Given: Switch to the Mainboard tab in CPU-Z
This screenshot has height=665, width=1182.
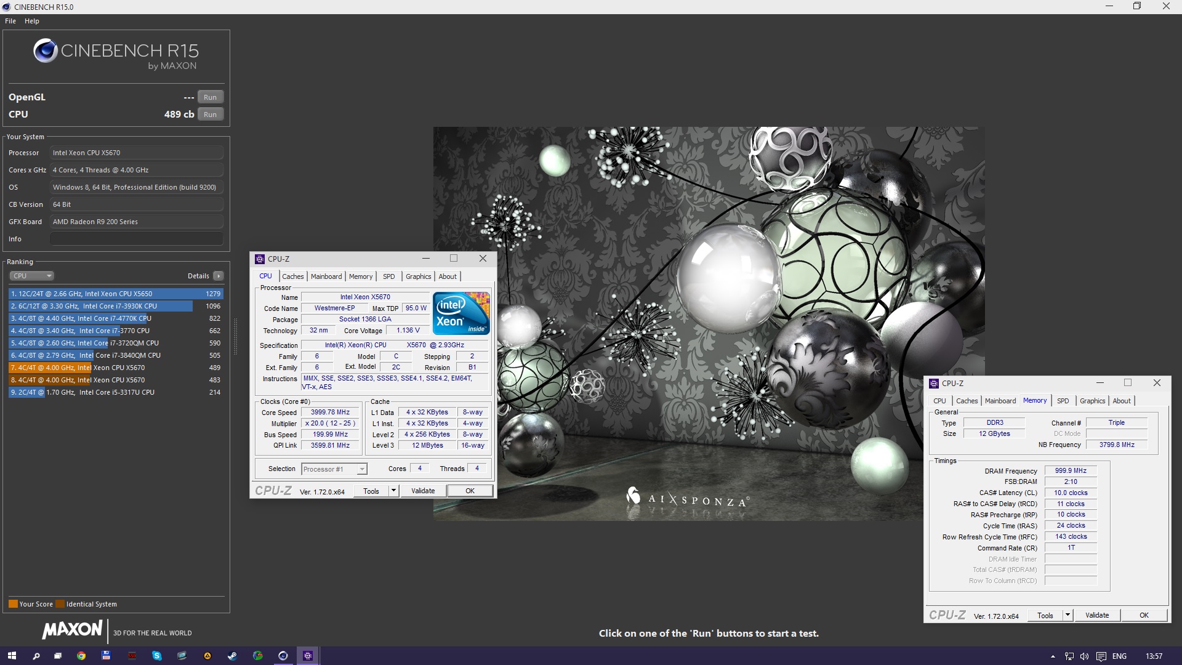Looking at the screenshot, I should (x=326, y=276).
